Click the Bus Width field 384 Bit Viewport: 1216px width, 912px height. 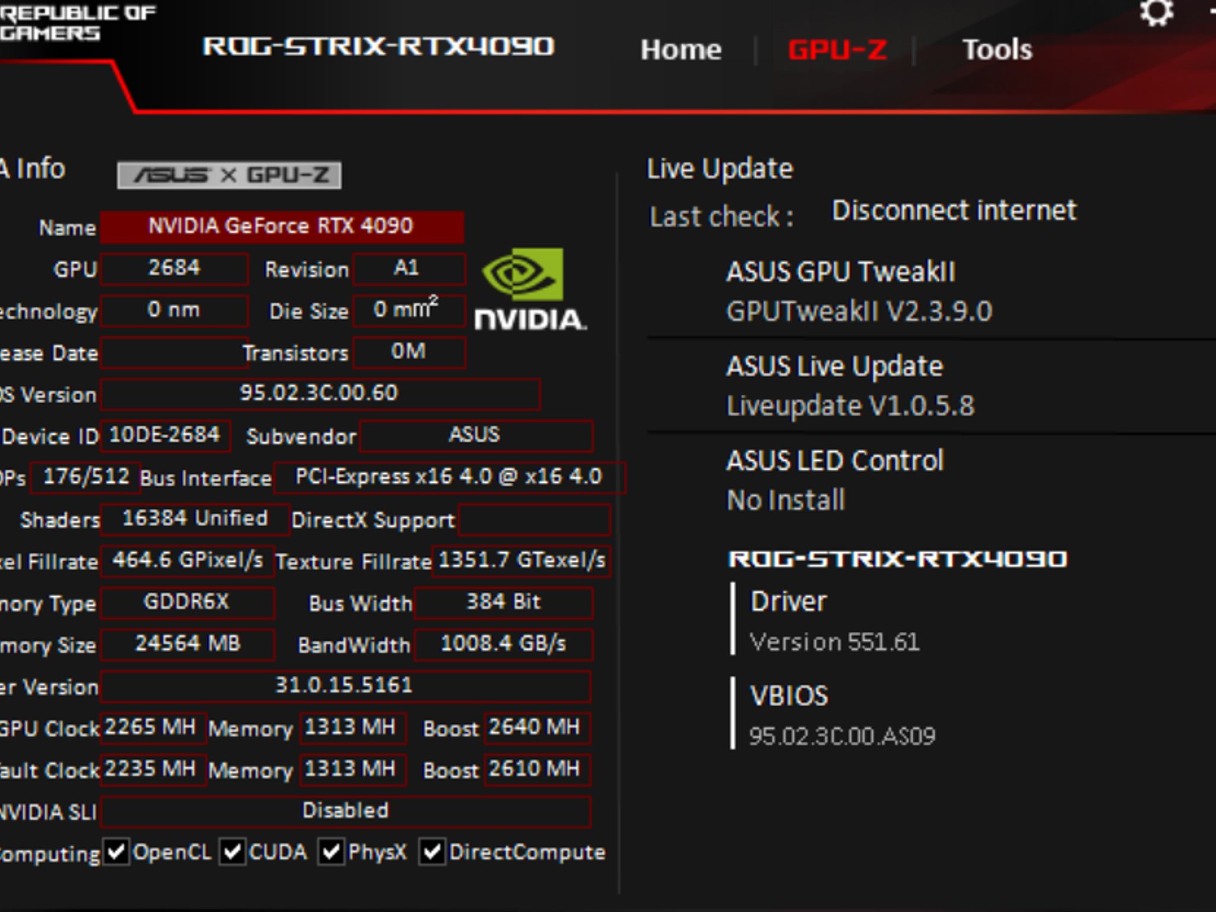(x=503, y=603)
